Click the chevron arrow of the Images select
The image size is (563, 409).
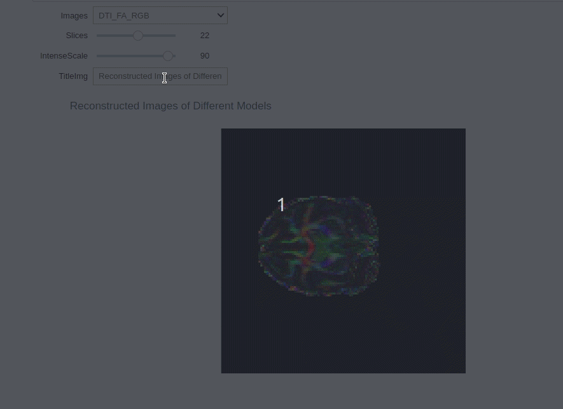[x=220, y=15]
